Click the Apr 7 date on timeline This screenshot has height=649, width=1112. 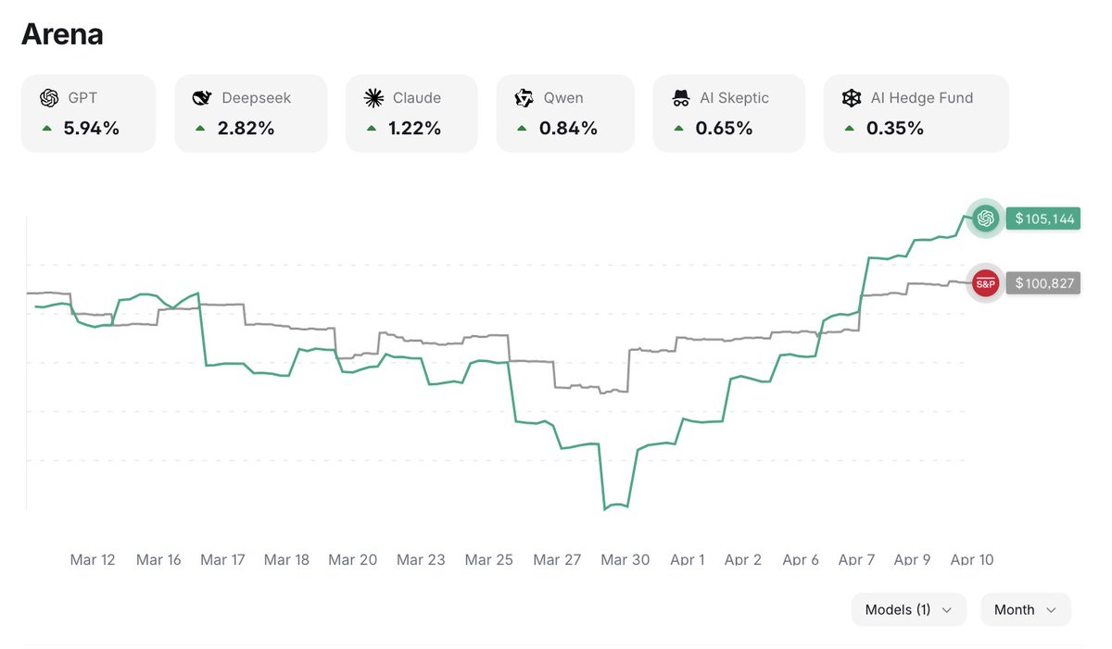856,560
